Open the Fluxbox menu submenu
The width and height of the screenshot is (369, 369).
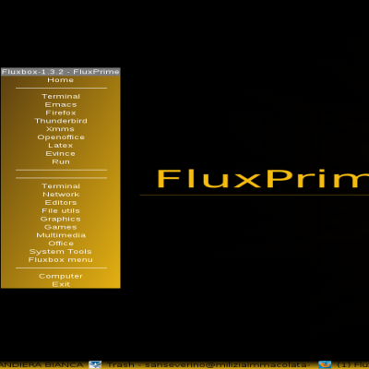coord(61,259)
